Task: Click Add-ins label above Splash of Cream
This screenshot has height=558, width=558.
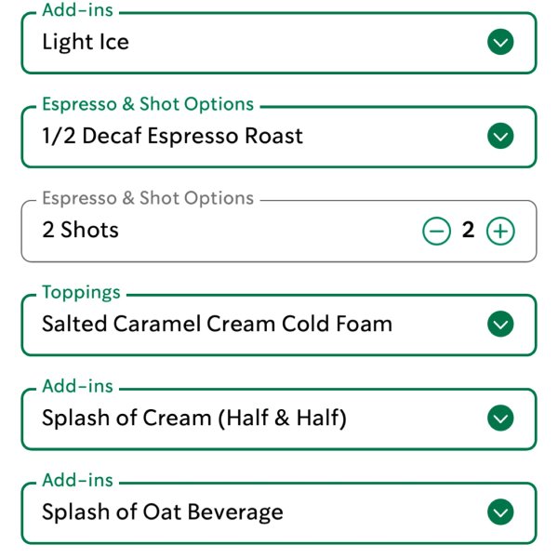Action: click(x=78, y=387)
